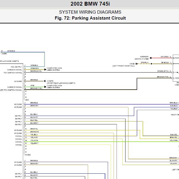Select the BLK/WHT wire label at pin 8
This screenshot has height=179, width=179.
[x=34, y=123]
